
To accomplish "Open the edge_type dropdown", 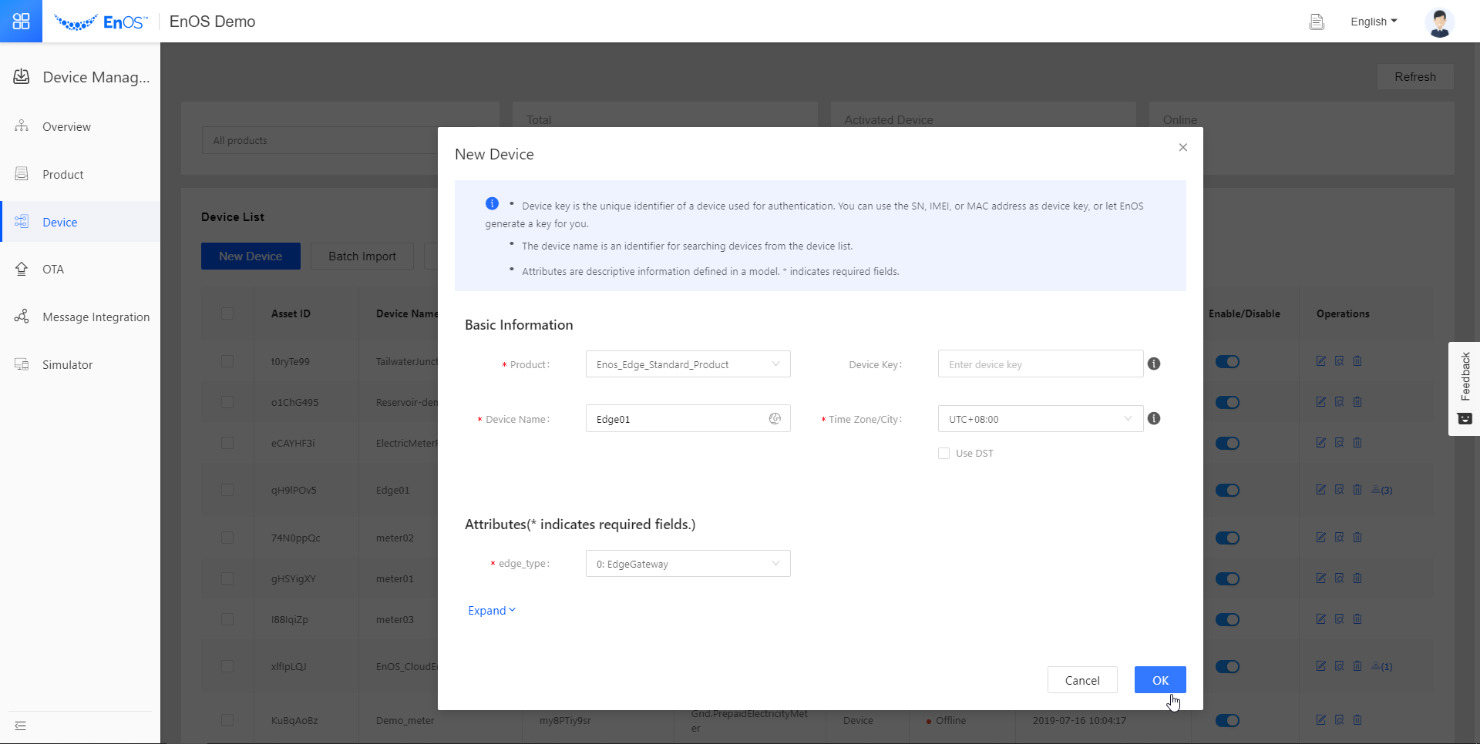I will [x=688, y=564].
